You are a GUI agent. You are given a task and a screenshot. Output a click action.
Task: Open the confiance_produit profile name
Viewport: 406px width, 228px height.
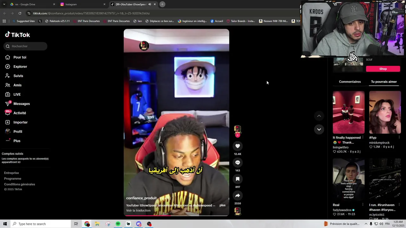coord(141,198)
